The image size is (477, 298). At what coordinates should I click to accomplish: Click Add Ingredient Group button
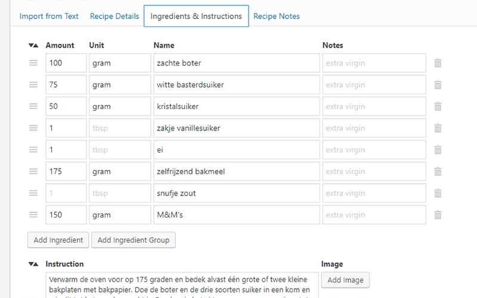[133, 240]
